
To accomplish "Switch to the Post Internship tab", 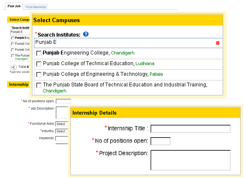I will pos(36,7).
